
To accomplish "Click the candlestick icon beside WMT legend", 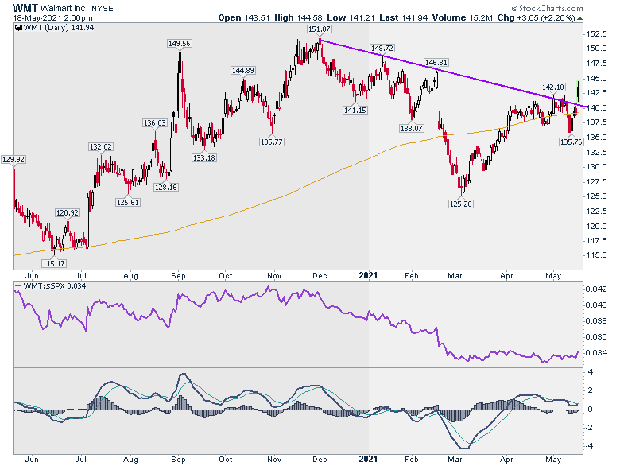I will point(18,28).
